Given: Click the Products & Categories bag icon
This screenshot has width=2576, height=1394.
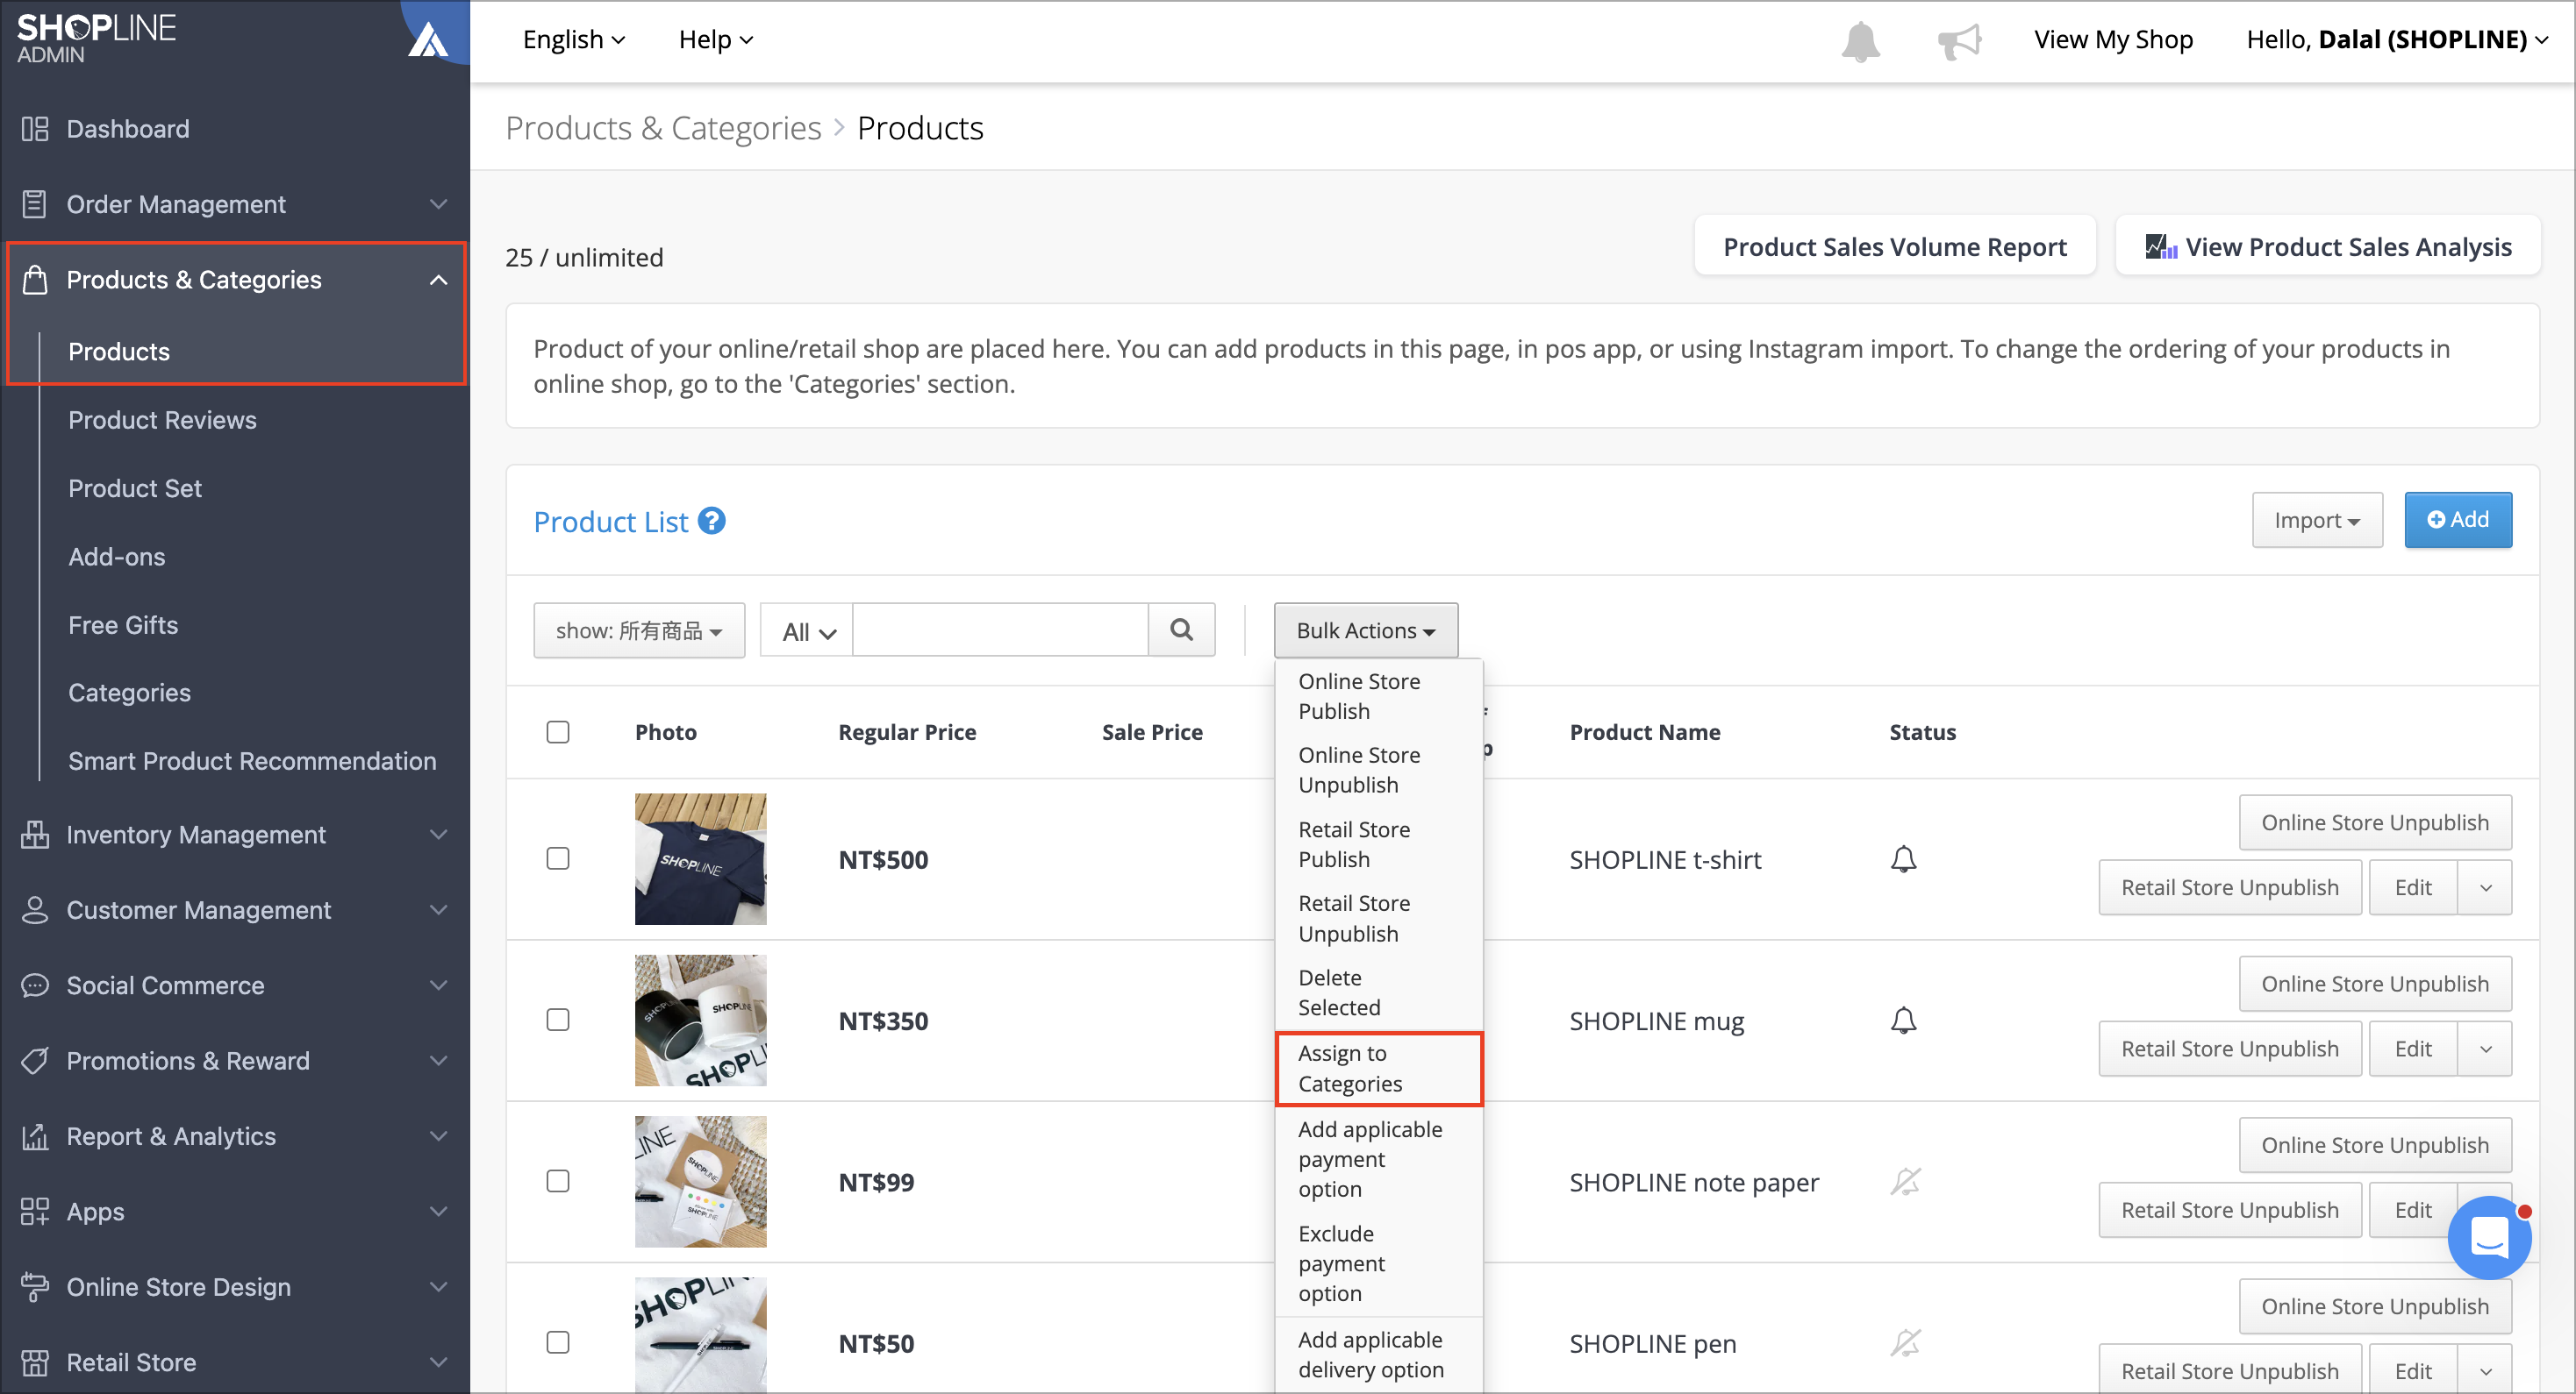Looking at the screenshot, I should [35, 280].
